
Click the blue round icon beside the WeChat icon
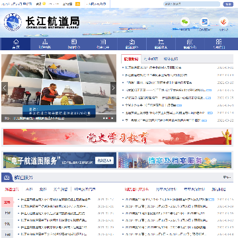pos(204,22)
